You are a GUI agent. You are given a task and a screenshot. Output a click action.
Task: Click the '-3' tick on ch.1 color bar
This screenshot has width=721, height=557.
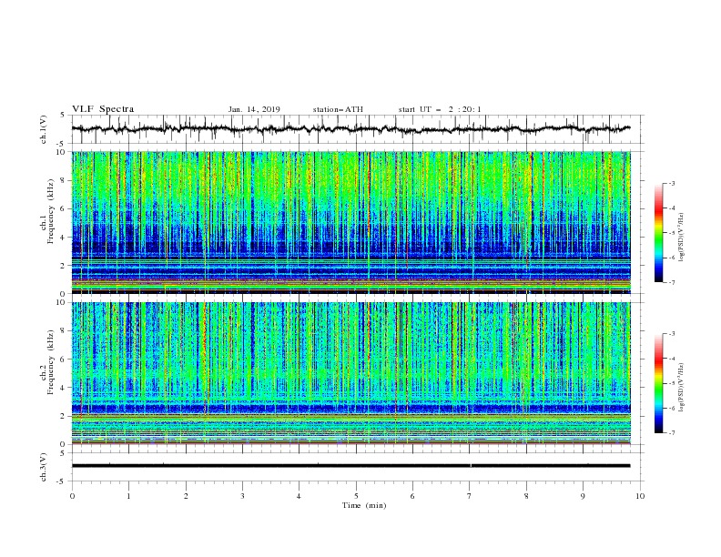point(671,183)
